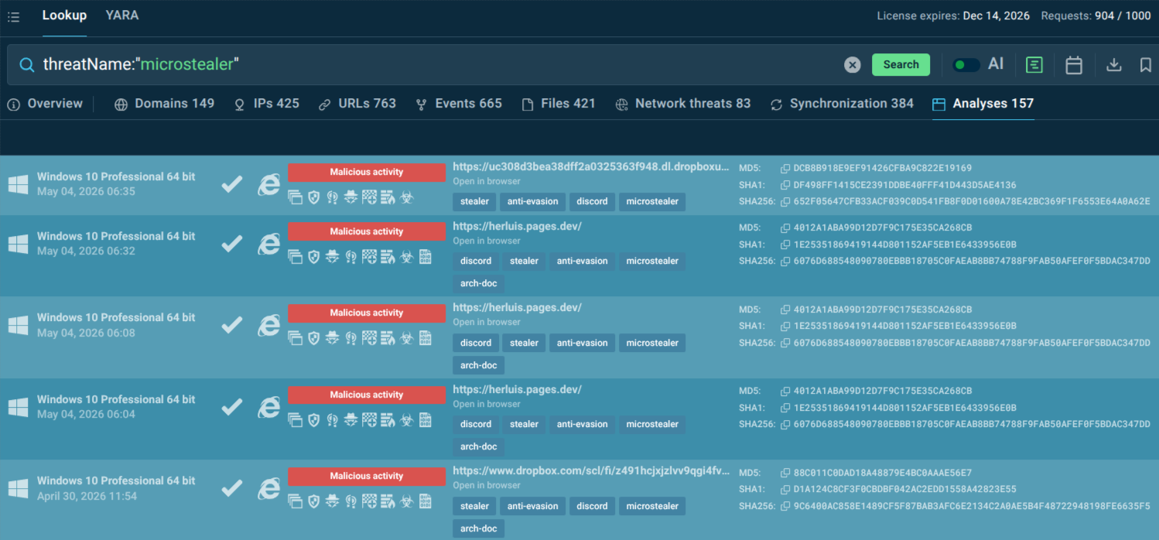1159x540 pixels.
Task: Open the Files 421 tab
Action: tap(559, 104)
